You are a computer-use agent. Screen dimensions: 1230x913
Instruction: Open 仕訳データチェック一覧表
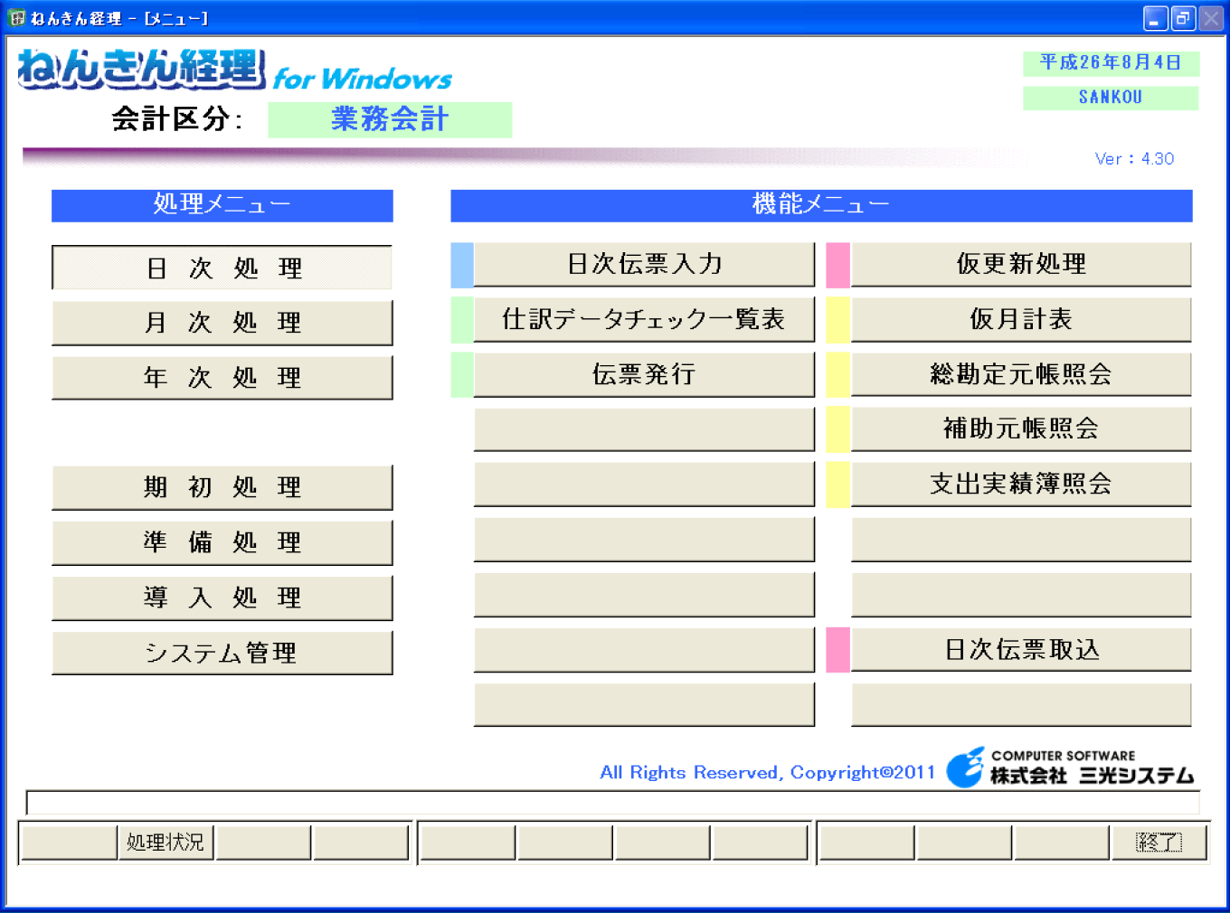click(x=644, y=319)
